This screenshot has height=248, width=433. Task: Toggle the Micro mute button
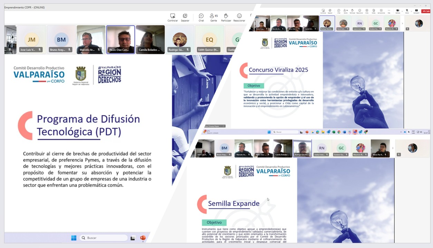[x=407, y=11]
